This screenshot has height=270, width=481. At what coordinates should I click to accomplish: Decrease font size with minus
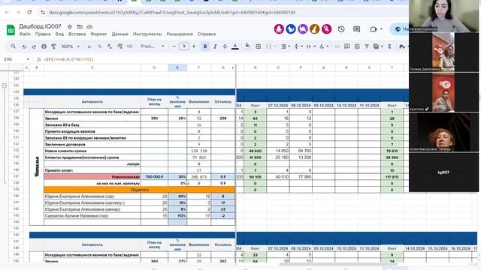click(x=174, y=46)
